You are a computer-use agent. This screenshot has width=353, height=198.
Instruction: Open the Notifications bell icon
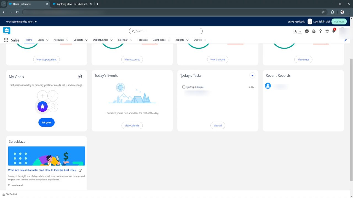point(333,31)
